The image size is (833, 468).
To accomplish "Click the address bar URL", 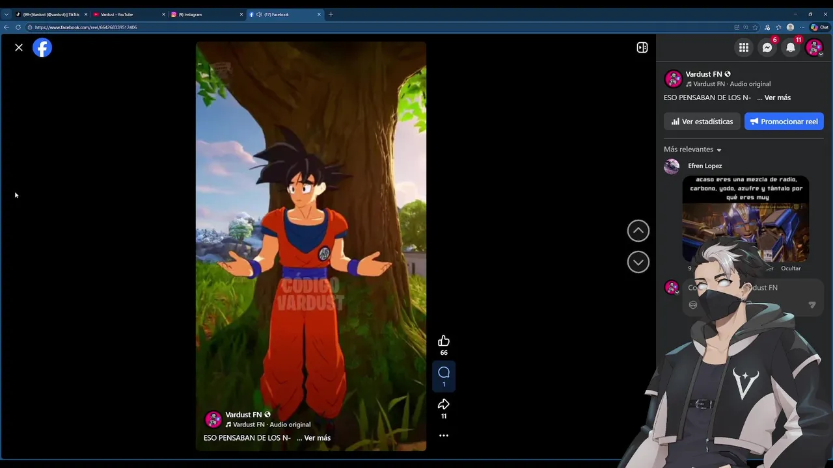I will pos(86,27).
